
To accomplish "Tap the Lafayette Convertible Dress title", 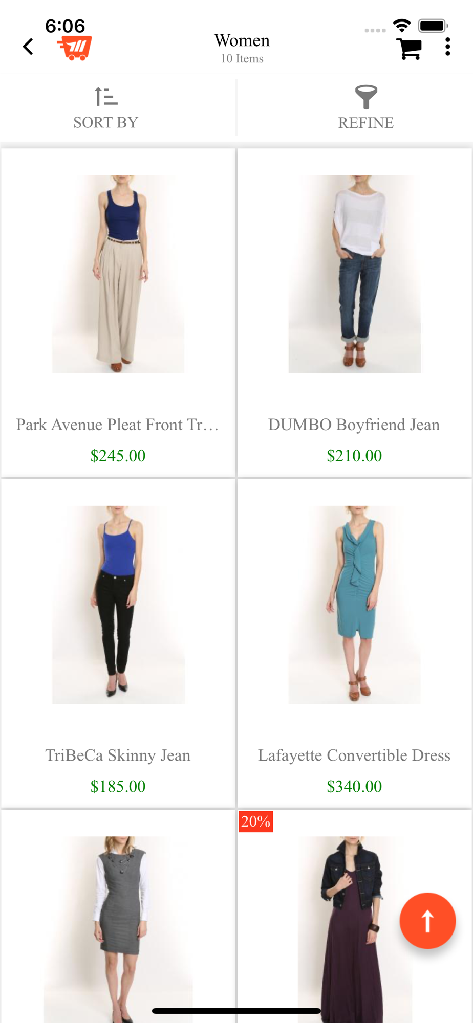I will 354,755.
